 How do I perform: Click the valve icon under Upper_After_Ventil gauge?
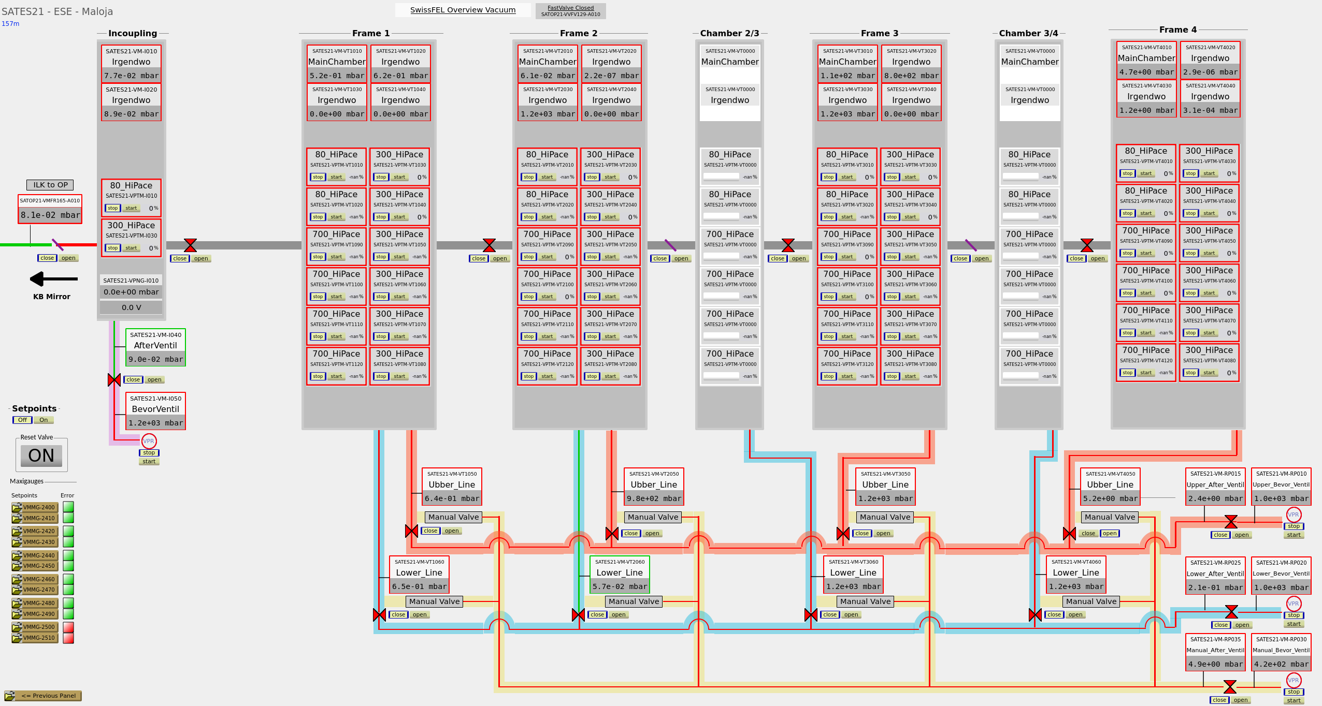(1231, 522)
